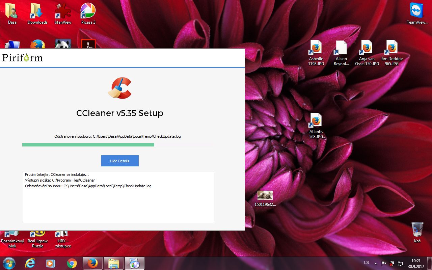The image size is (432, 270).
Task: Click status text above the progress bar
Action: click(117, 136)
